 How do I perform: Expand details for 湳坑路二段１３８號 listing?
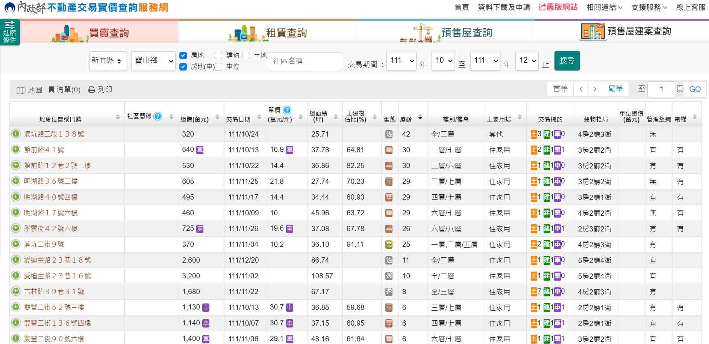point(15,134)
